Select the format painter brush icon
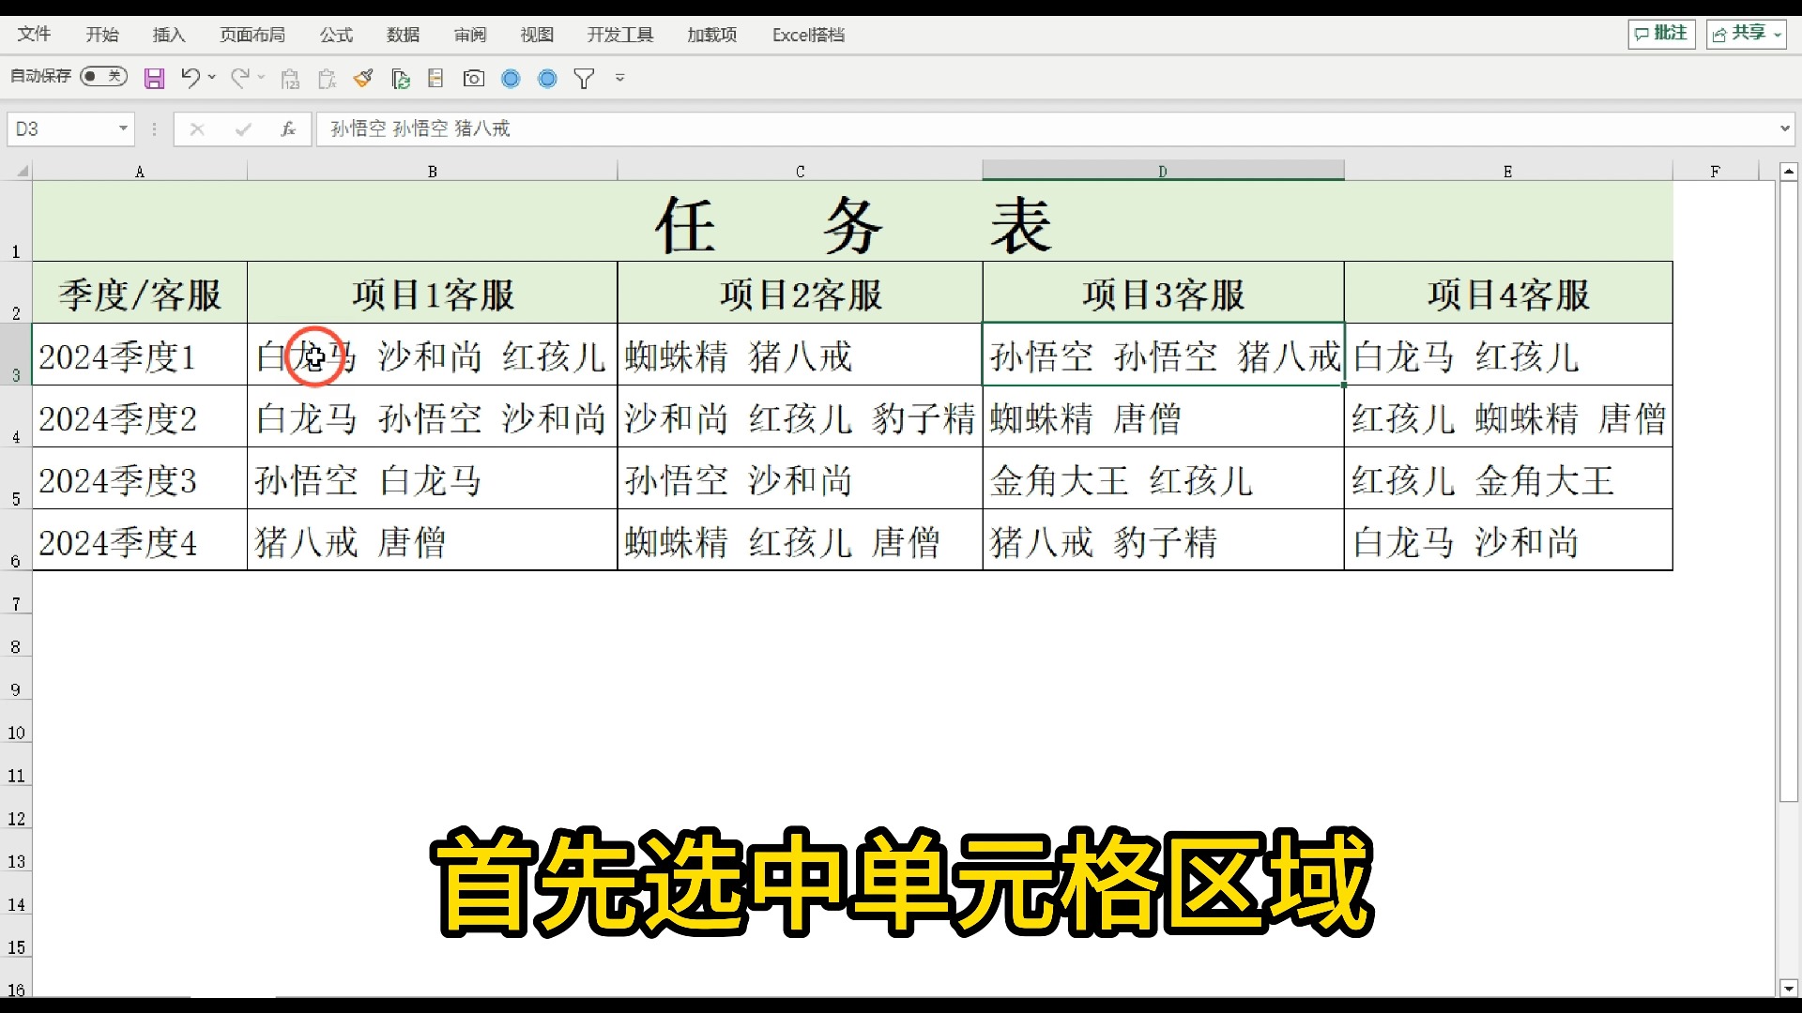Screen dimensions: 1802x1013 click(x=363, y=78)
